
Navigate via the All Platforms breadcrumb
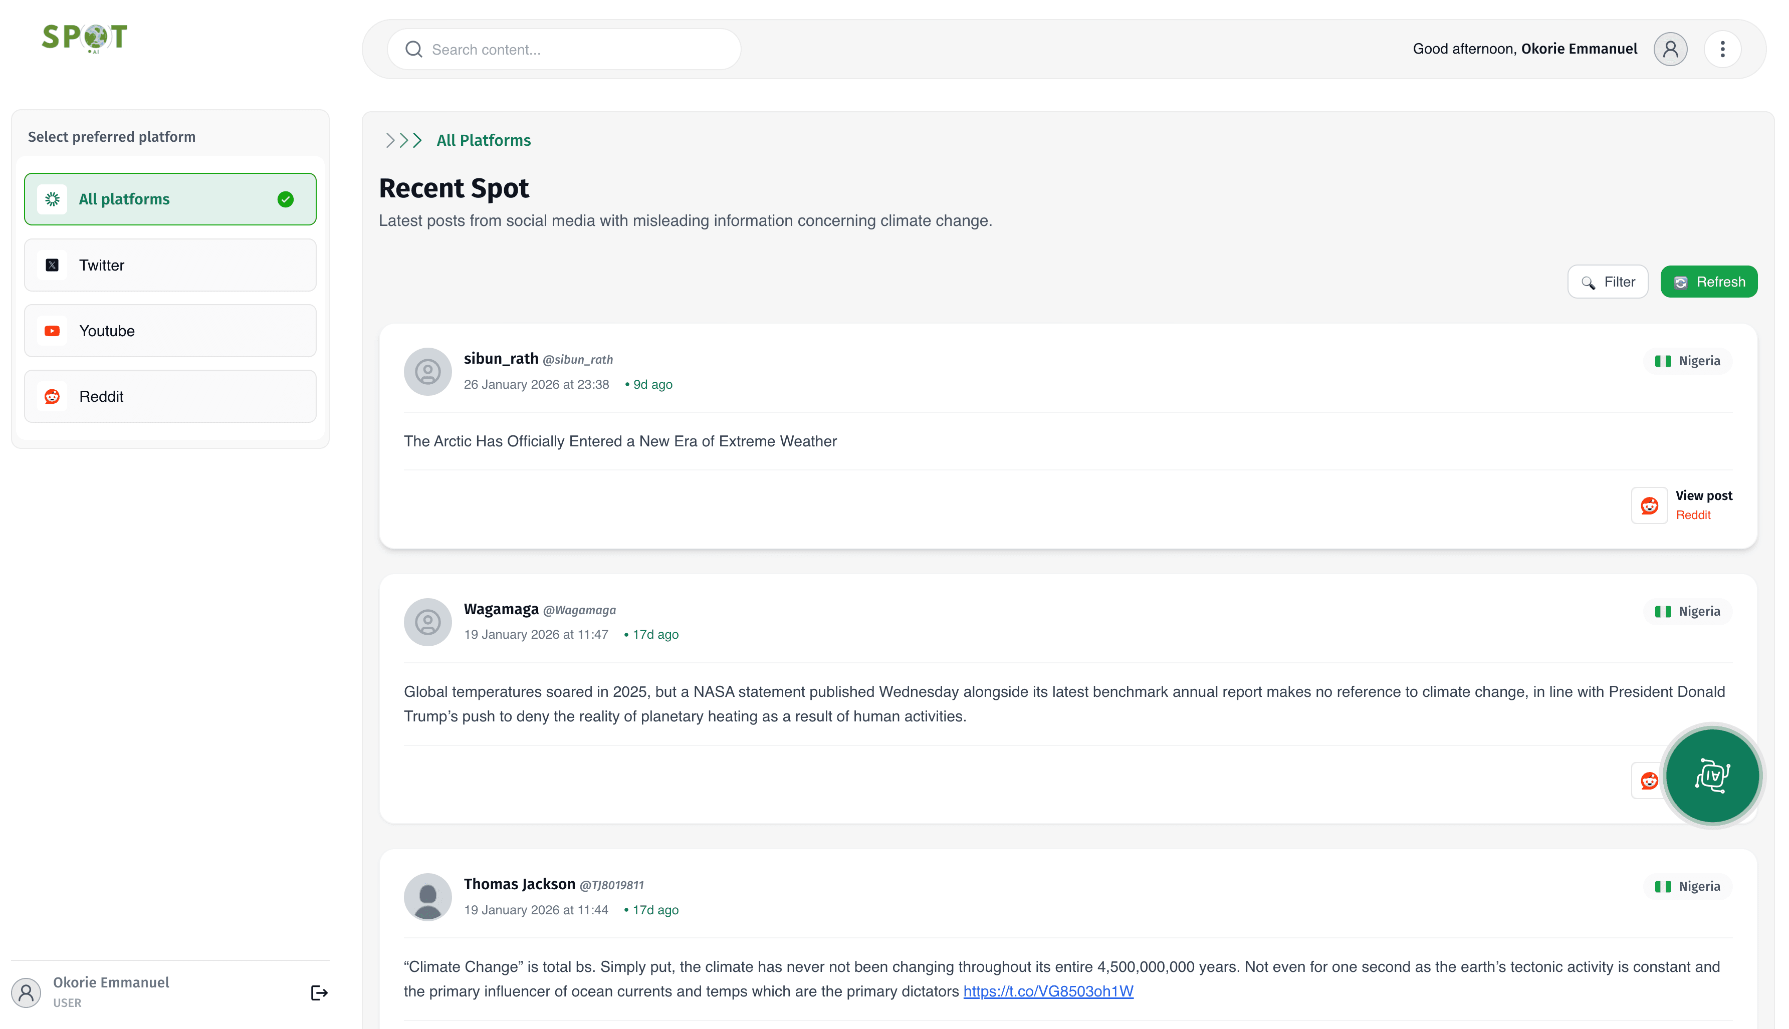484,140
